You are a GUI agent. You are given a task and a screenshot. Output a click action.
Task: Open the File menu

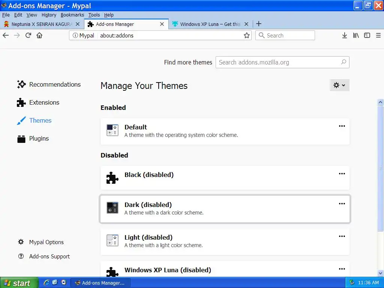pyautogui.click(x=6, y=15)
